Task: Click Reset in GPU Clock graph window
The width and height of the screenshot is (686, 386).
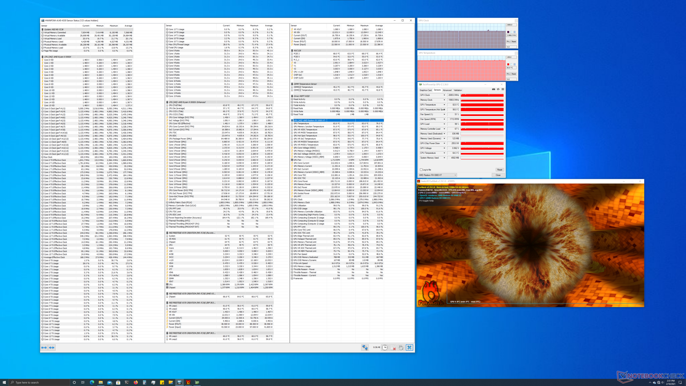Action: pos(514,41)
